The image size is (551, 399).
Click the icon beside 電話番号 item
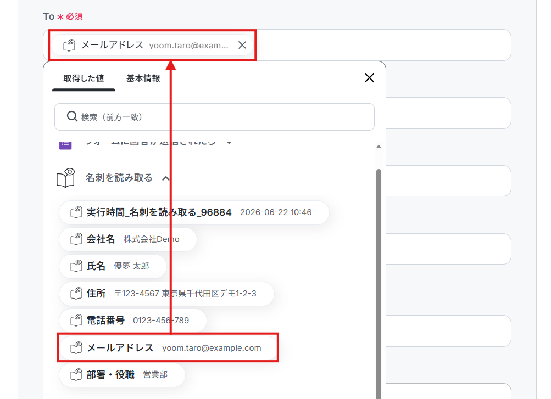[76, 321]
